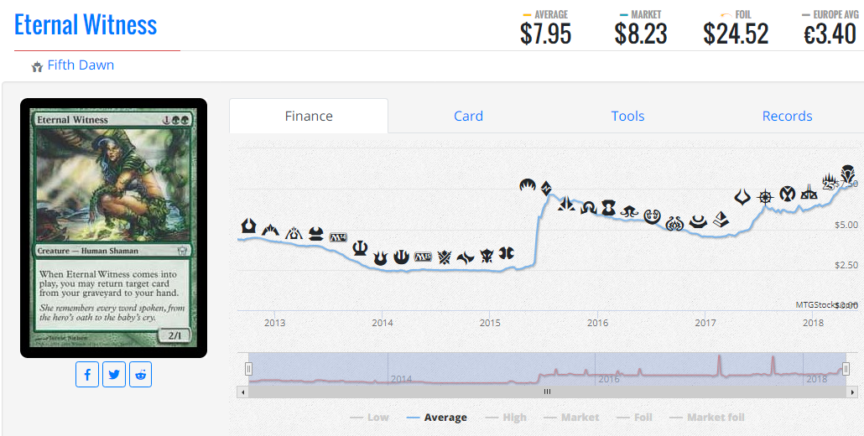Click the chart scrollbar thumb grip
Viewport: 864px width, 436px height.
tap(547, 392)
